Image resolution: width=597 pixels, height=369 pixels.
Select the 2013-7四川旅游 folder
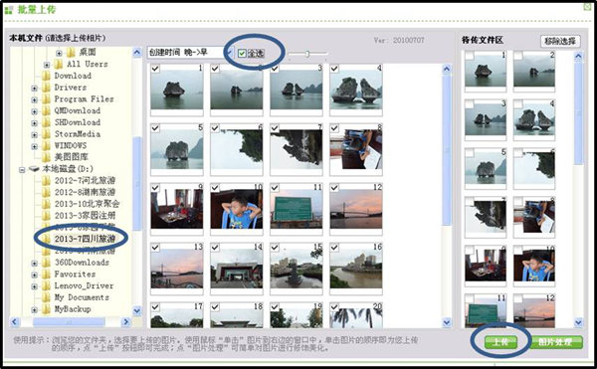(85, 239)
